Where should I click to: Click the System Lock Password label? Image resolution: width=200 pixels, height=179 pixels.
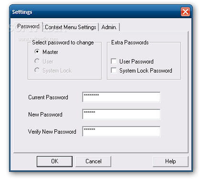pyautogui.click(x=146, y=71)
